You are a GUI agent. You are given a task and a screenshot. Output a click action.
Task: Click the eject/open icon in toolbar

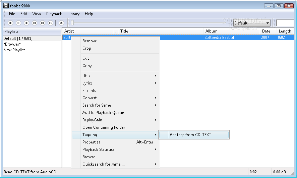click(61, 23)
